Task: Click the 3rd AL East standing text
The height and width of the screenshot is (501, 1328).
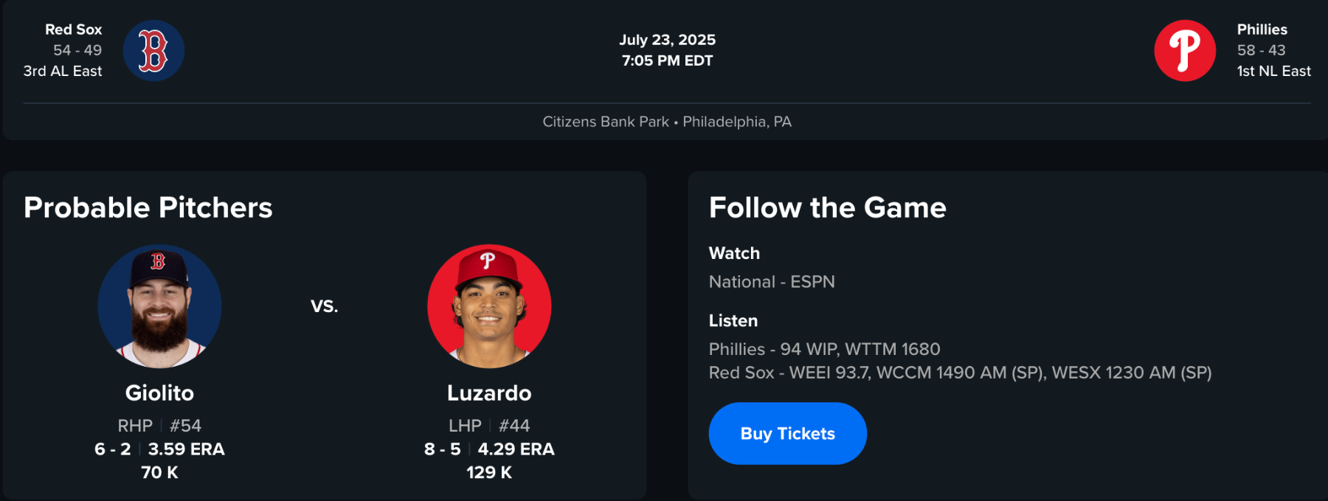Action: [63, 72]
